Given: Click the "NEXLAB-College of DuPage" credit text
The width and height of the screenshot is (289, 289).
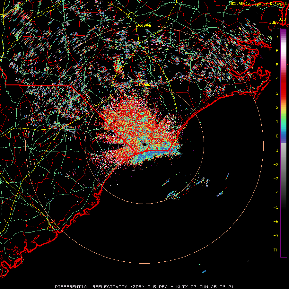Looking at the screenshot, I should coord(257,4).
